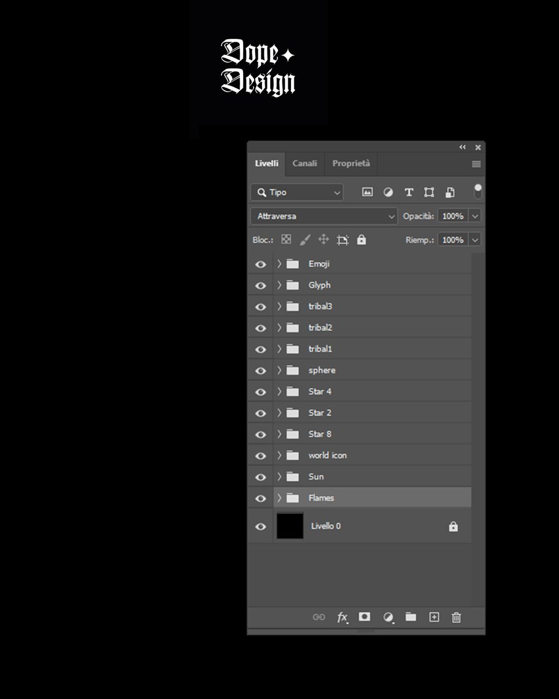Click the Livello 0 black thumbnail
Screen dimensions: 559x699
tap(290, 526)
